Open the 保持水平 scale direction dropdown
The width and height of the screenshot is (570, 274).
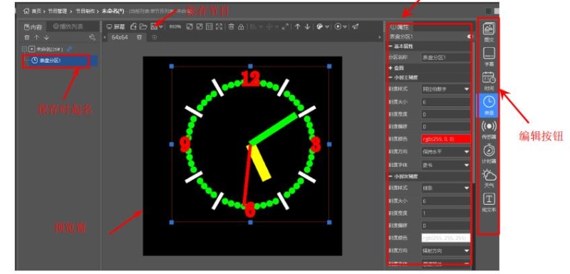[x=446, y=151]
